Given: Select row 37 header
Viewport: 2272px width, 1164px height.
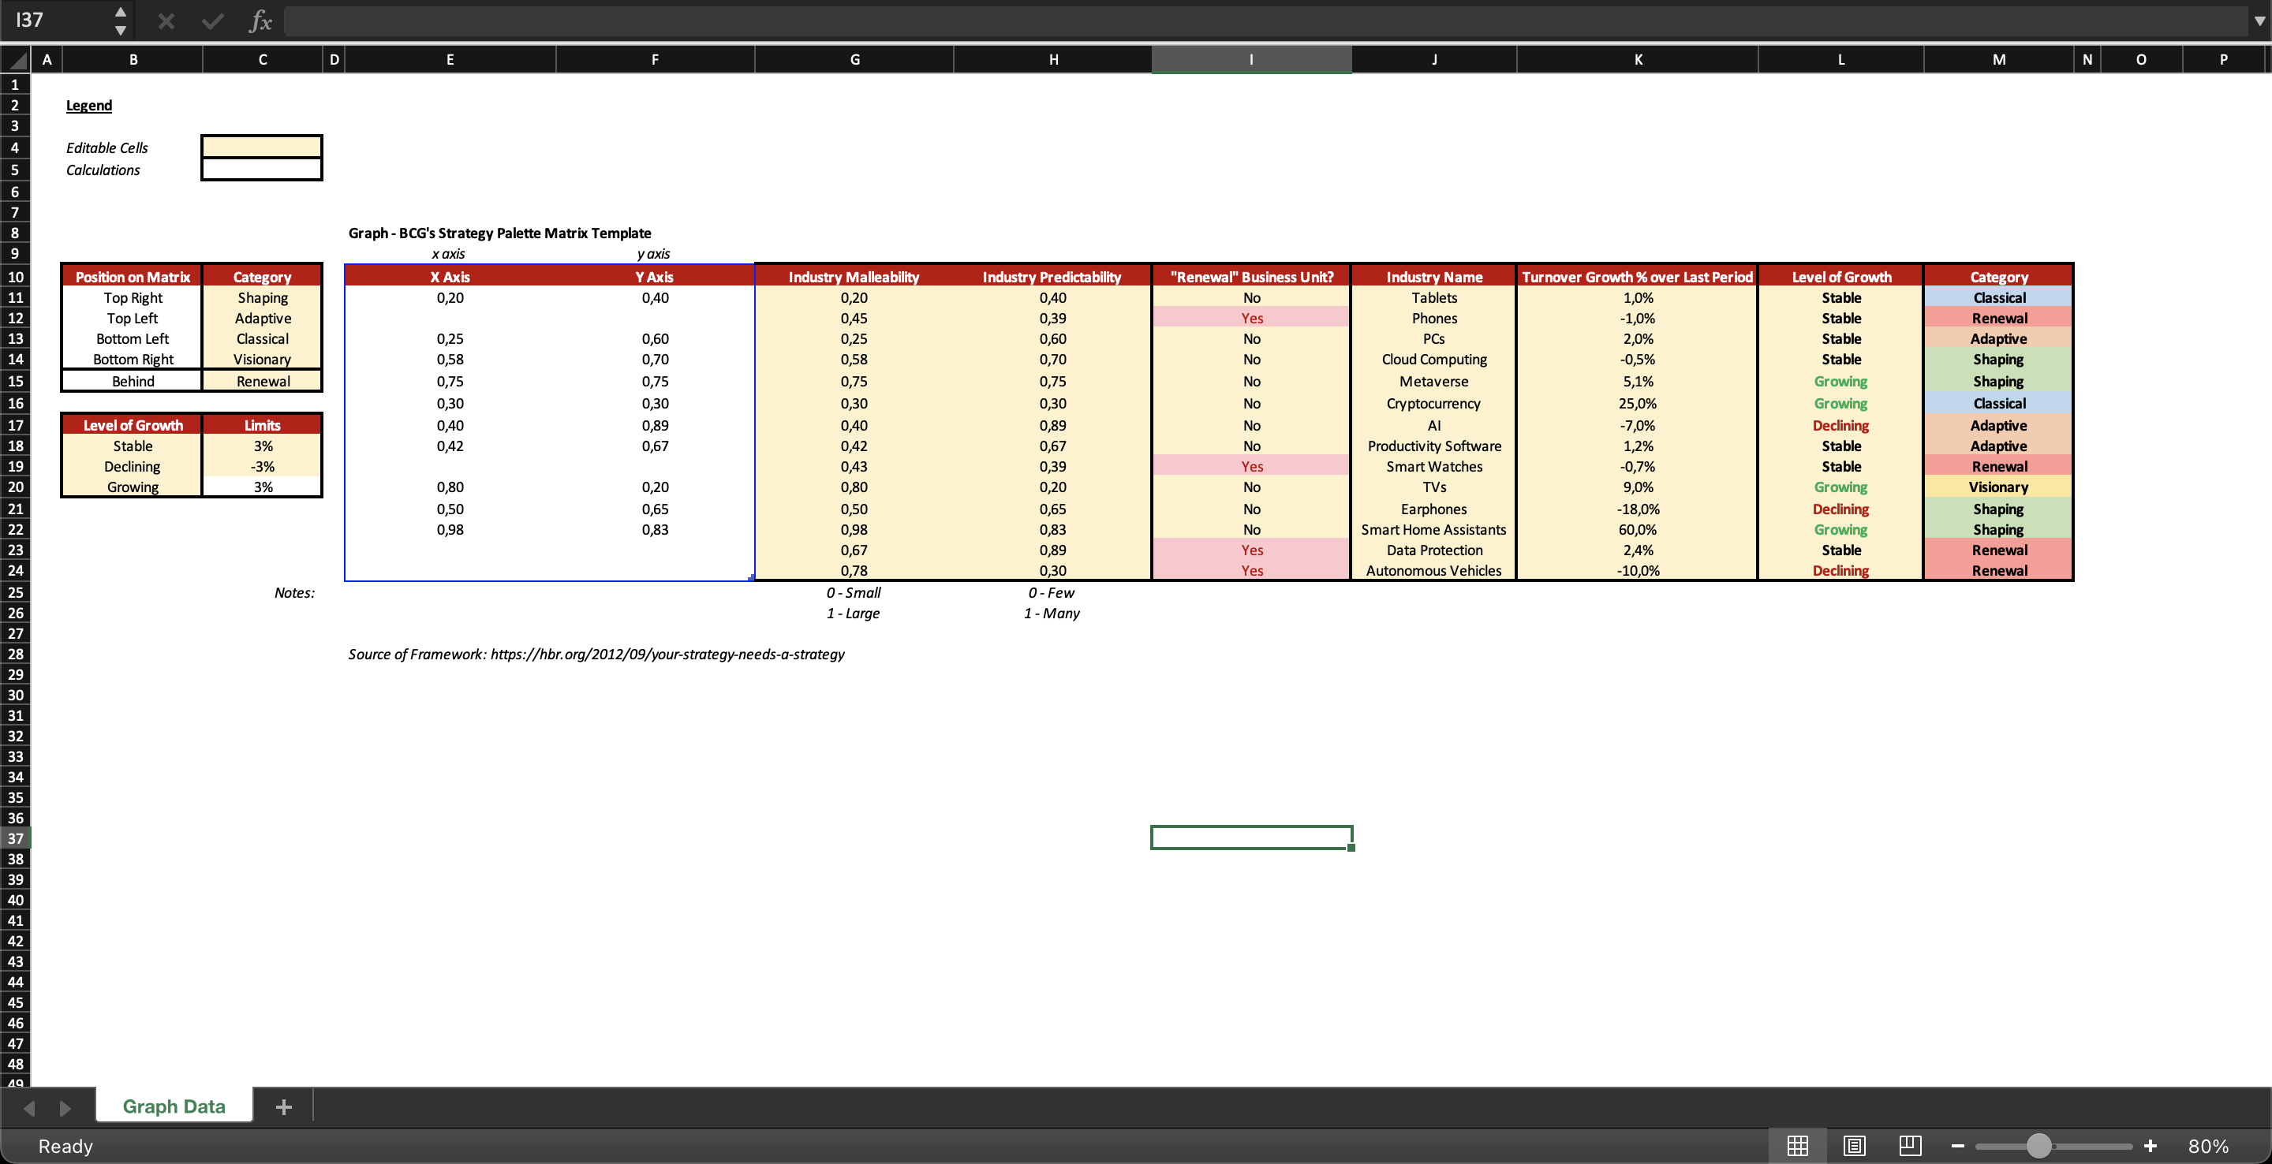Looking at the screenshot, I should (x=15, y=838).
